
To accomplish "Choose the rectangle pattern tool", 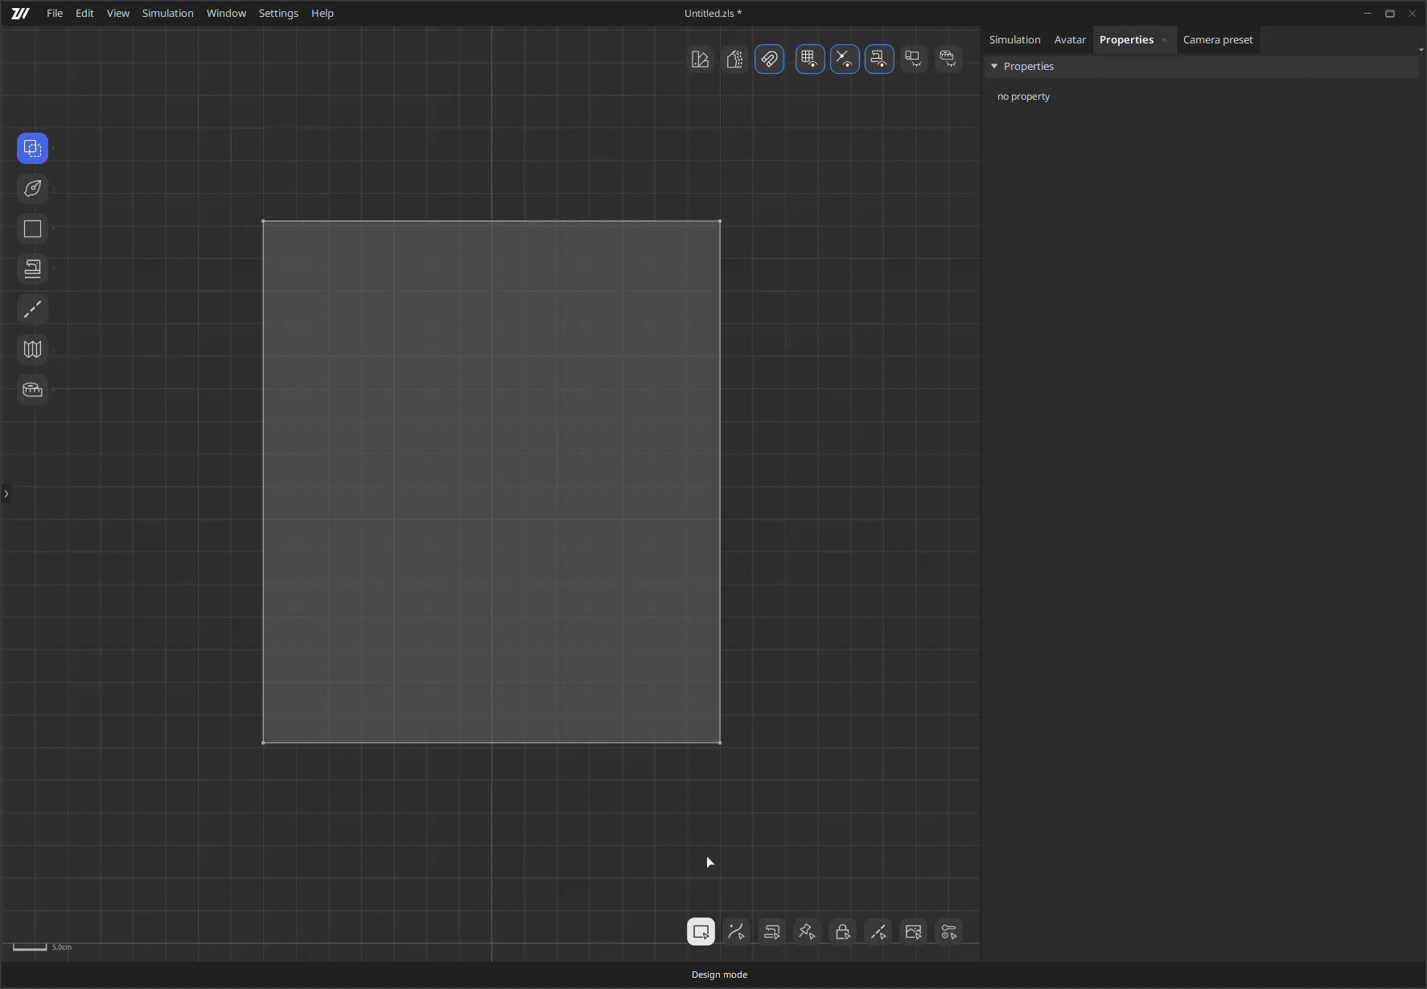I will tap(32, 229).
